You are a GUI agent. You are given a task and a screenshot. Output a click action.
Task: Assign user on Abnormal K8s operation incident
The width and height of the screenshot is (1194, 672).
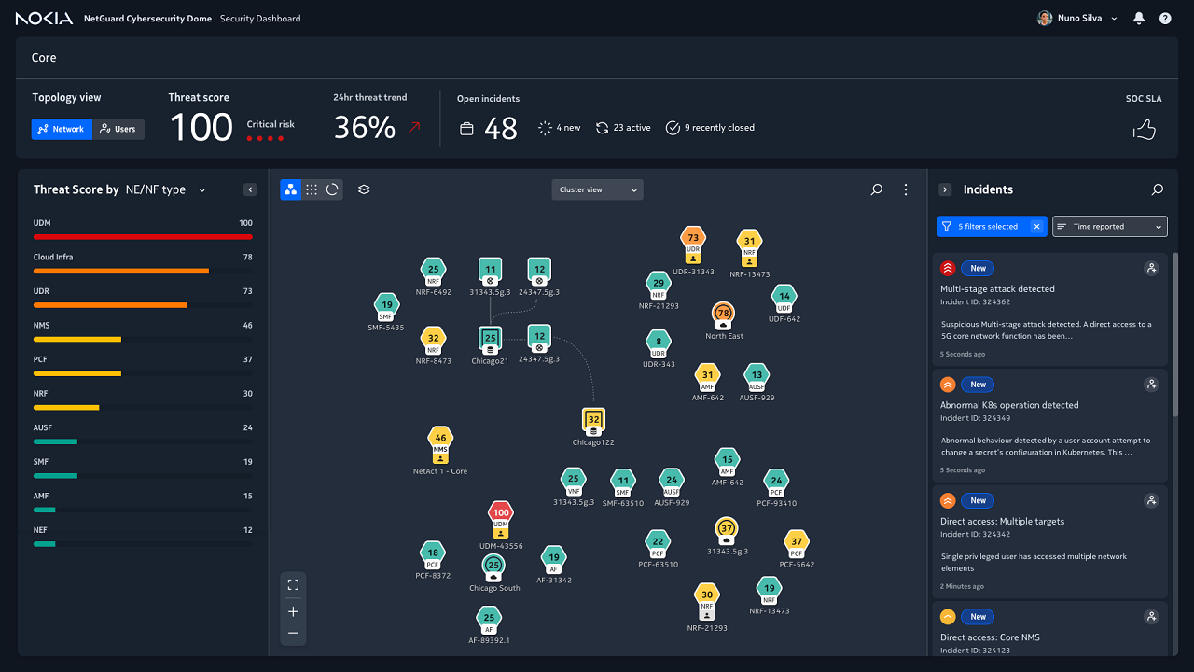(1151, 384)
